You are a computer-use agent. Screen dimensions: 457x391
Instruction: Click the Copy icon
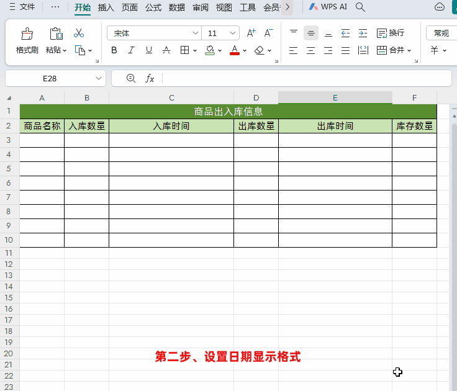(x=80, y=50)
